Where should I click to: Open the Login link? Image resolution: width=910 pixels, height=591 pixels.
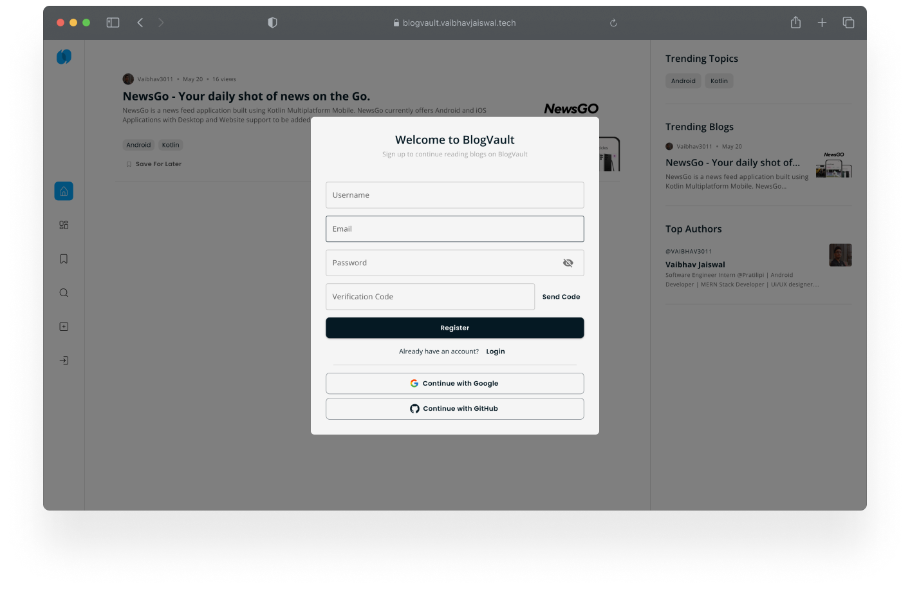pos(496,352)
